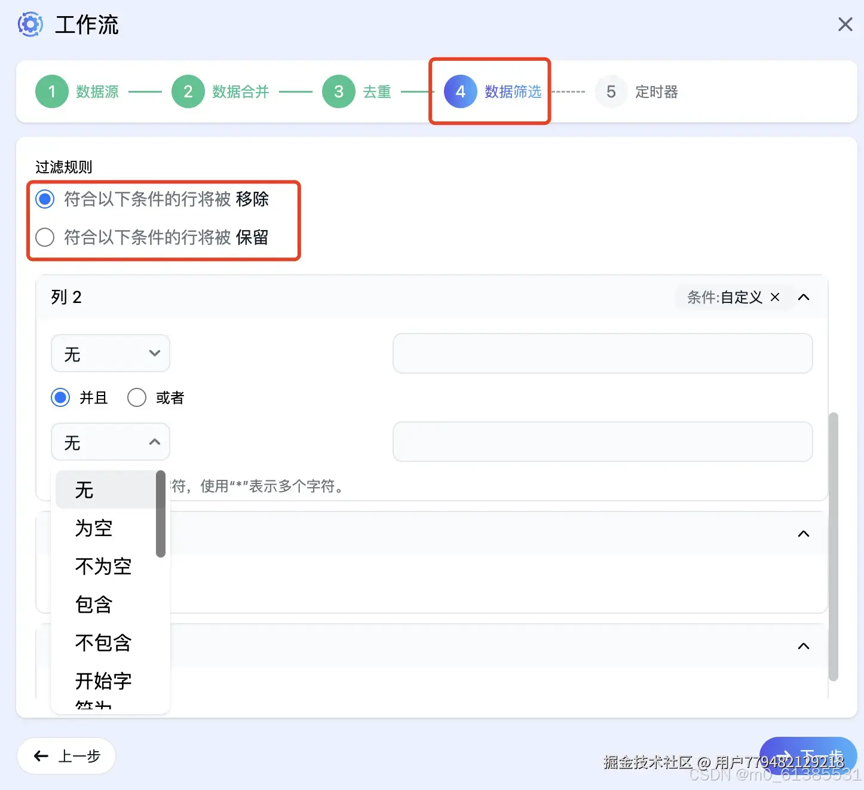Viewport: 864px width, 790px height.
Task: Close the workflow dialog with X
Action: 845,25
